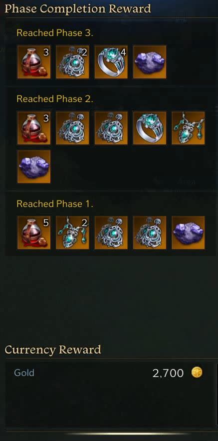Click the Phase 1 purple stone icon

pos(188,232)
